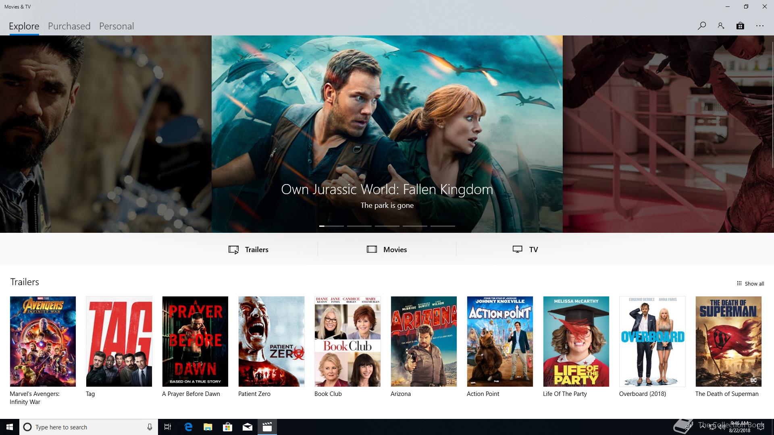Open the search magnifier icon
Screen dimensions: 774x435
(701, 26)
